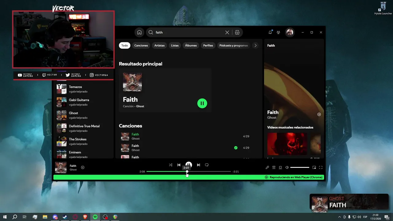The height and width of the screenshot is (221, 393).
Task: Switch to the Canciones filter
Action: pos(141,45)
